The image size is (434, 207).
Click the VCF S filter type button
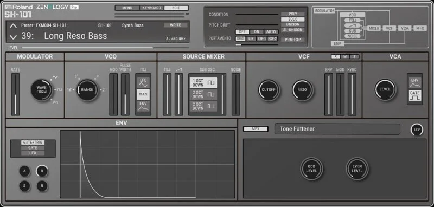tap(354, 57)
